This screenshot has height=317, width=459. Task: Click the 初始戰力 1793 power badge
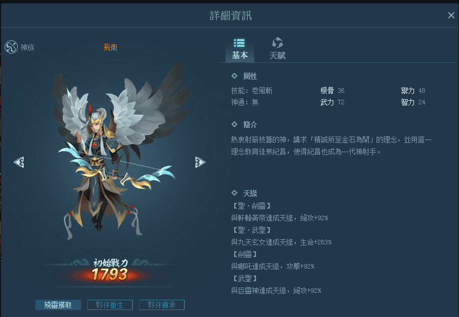pos(110,271)
